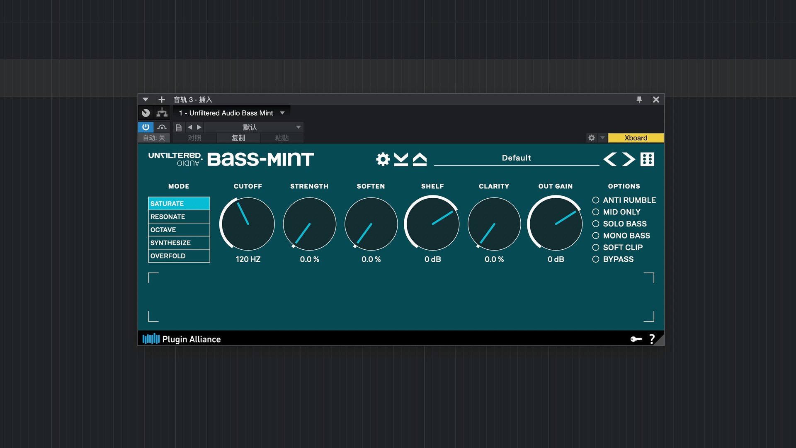The width and height of the screenshot is (796, 448).
Task: Click the sidechain curve icon beside power
Action: tap(162, 127)
